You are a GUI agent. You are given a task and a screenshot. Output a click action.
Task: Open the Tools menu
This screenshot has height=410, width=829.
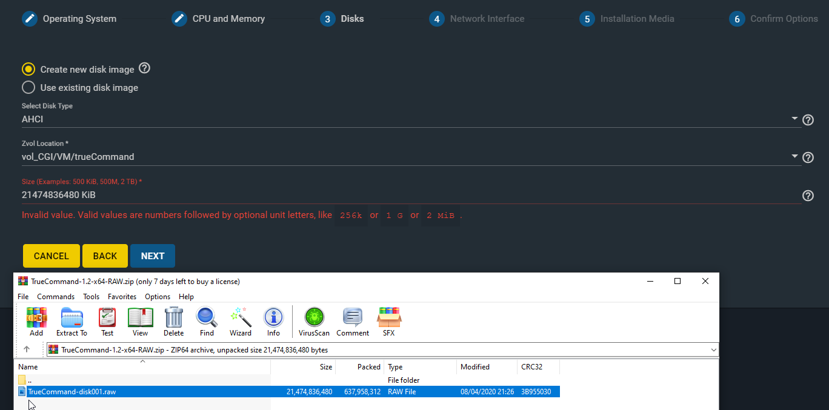pyautogui.click(x=92, y=297)
